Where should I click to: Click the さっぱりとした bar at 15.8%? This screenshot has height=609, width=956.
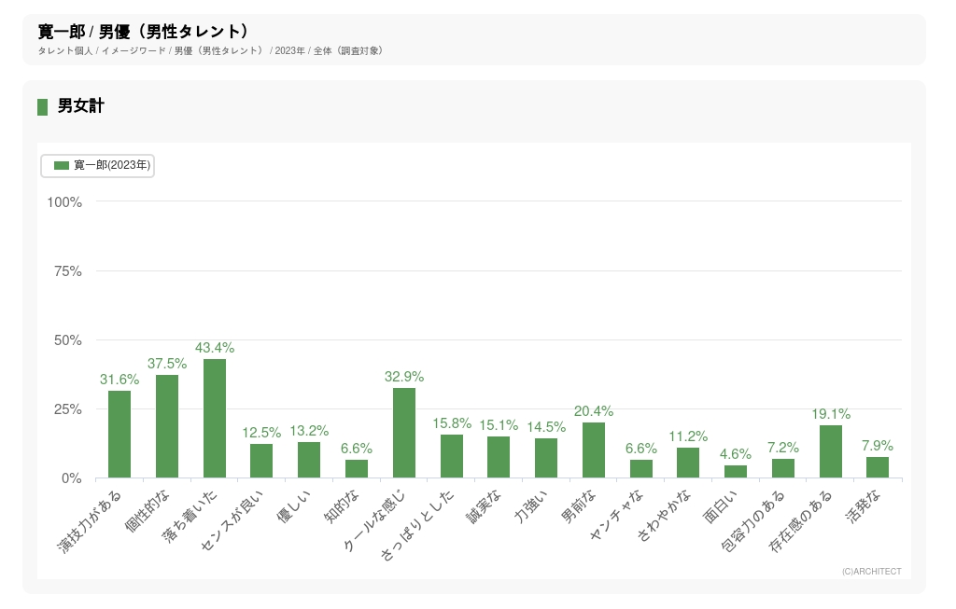click(x=452, y=456)
